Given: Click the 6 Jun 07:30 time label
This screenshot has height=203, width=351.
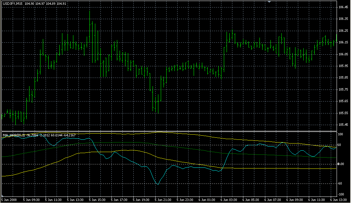Looking at the screenshot, I should (x=273, y=200).
